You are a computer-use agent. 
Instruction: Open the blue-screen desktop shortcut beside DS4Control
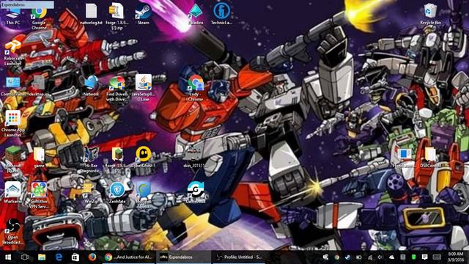coord(405,158)
